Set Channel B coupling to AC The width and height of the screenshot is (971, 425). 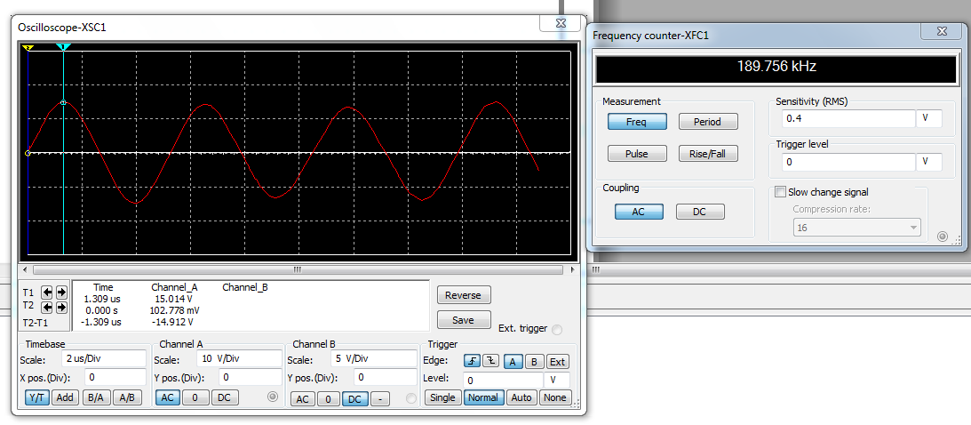[302, 399]
